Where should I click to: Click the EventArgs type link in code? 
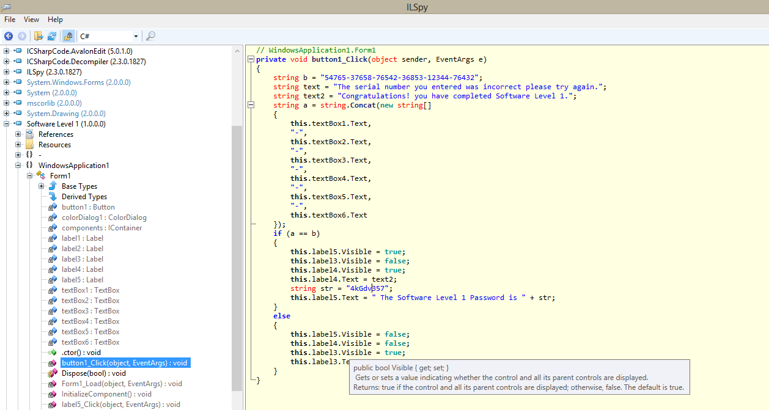[455, 59]
